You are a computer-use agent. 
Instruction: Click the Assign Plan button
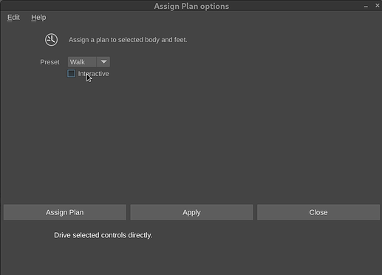click(65, 212)
